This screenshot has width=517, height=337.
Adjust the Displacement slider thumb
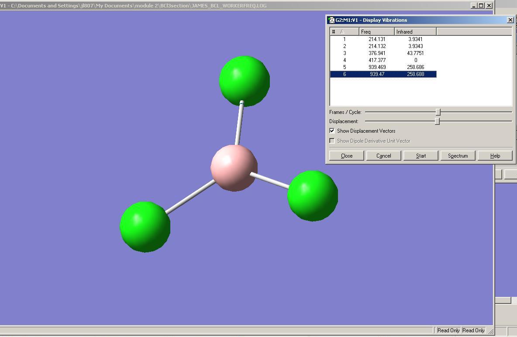coord(437,121)
